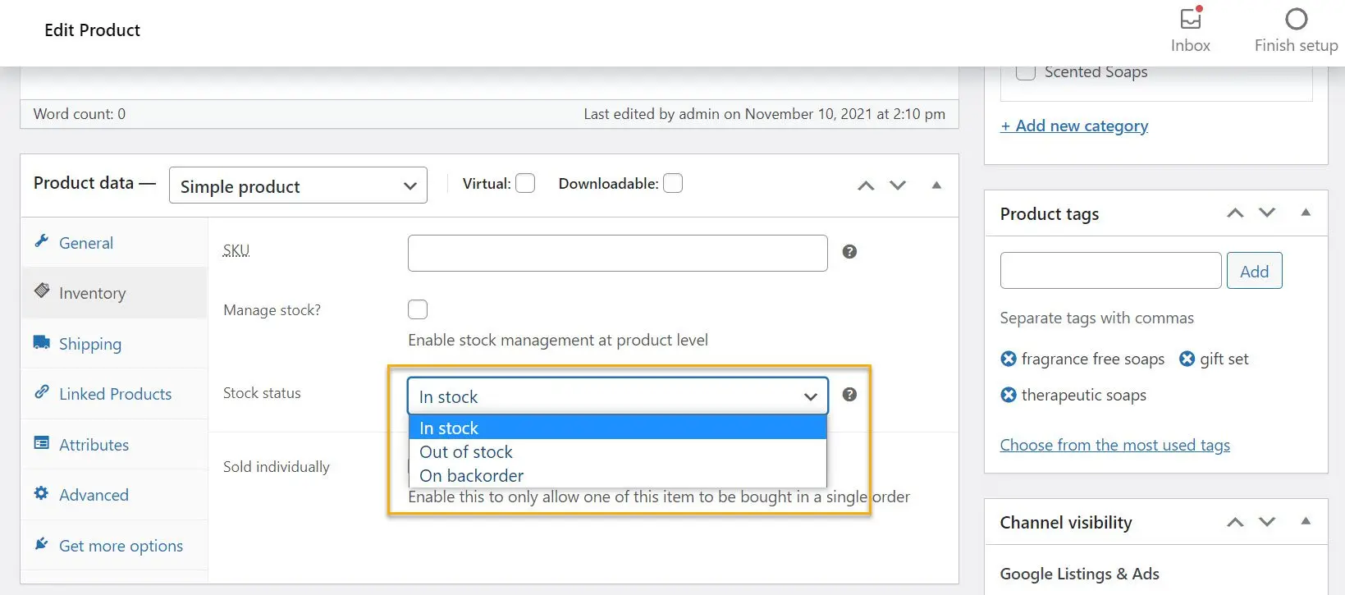
Task: Move Channel visibility panel down
Action: coord(1267,522)
